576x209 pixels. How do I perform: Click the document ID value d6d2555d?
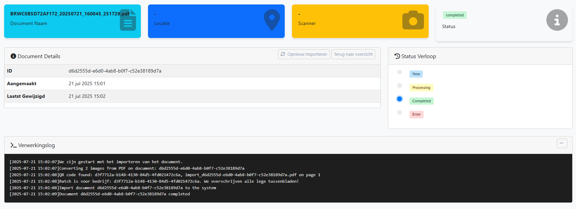115,71
